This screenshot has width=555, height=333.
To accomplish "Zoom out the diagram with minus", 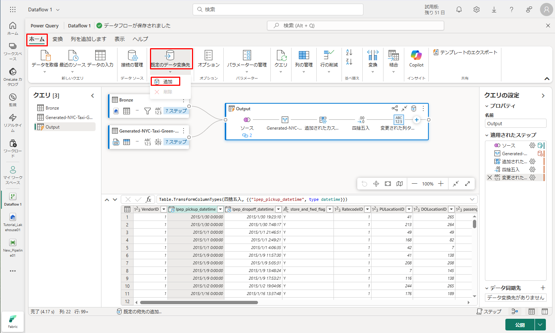I will (415, 184).
